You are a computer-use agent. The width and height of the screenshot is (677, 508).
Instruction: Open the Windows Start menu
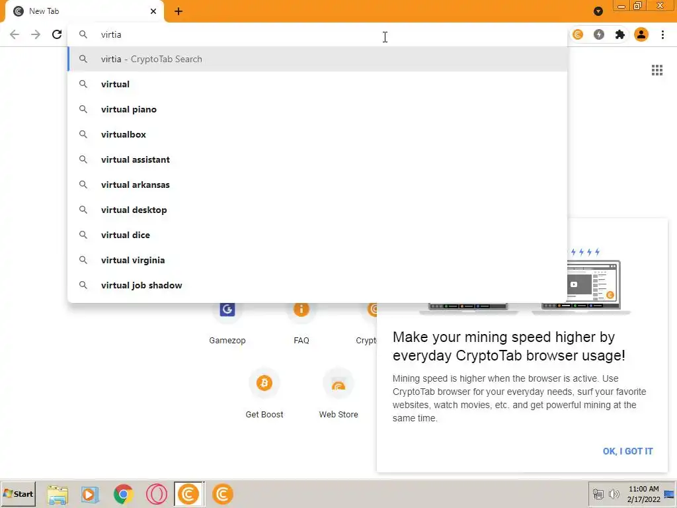[18, 493]
